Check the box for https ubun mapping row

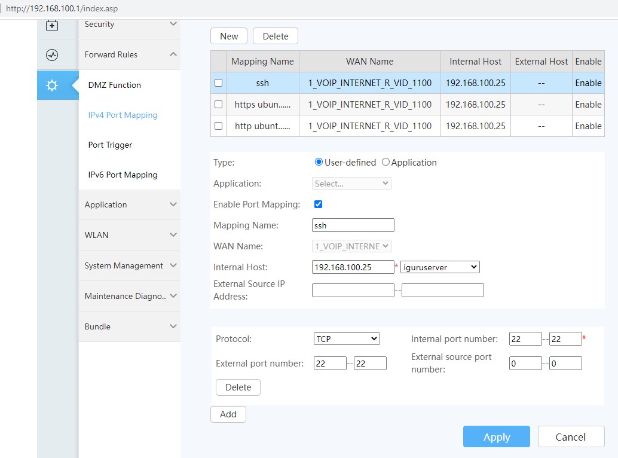[218, 105]
